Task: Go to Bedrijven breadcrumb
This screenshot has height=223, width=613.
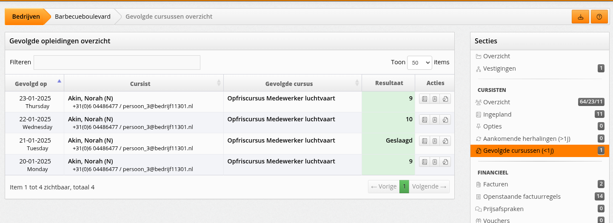Action: click(26, 17)
